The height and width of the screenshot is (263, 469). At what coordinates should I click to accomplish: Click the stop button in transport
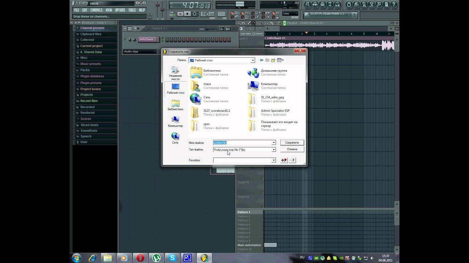187,14
